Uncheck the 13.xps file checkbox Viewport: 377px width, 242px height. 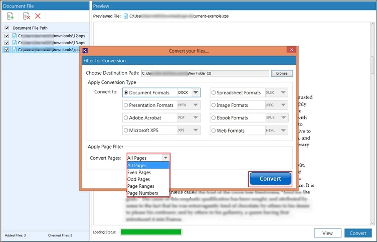7,43
